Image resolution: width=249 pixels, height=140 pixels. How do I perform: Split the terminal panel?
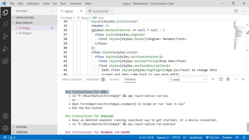click(x=221, y=79)
